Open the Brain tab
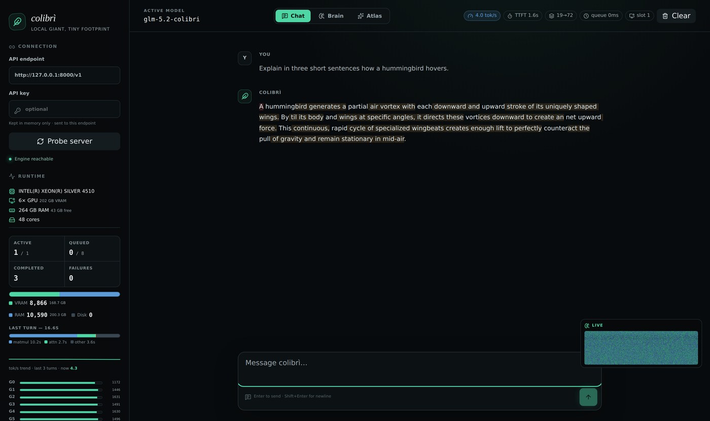 point(331,16)
